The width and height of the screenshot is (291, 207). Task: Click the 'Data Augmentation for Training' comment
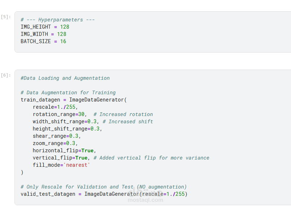point(68,92)
